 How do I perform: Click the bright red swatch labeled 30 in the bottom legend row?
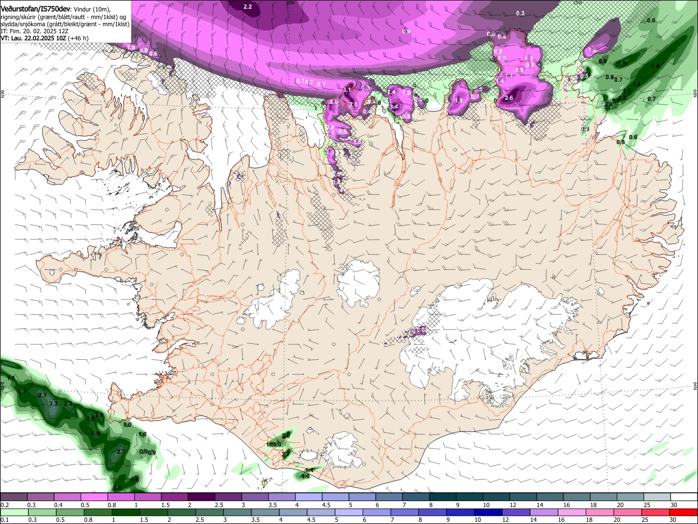[682, 513]
